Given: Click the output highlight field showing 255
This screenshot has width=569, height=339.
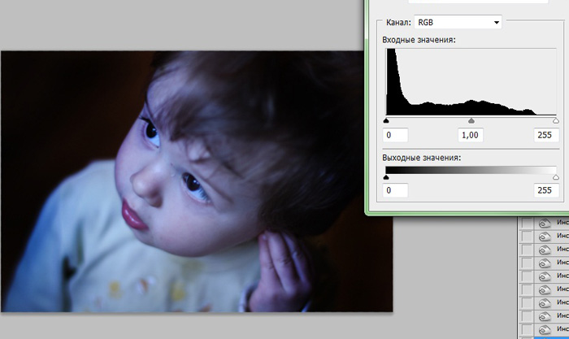Looking at the screenshot, I should point(546,190).
